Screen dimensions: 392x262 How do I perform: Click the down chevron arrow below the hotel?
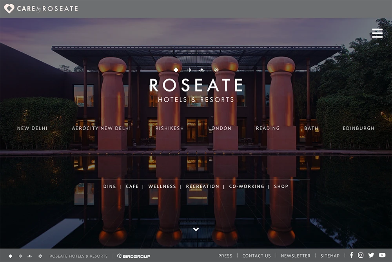tap(196, 229)
